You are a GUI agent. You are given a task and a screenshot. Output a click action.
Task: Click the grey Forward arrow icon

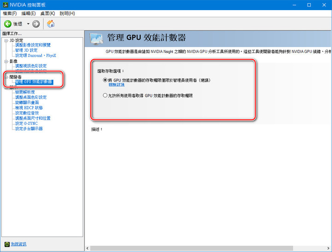36,24
